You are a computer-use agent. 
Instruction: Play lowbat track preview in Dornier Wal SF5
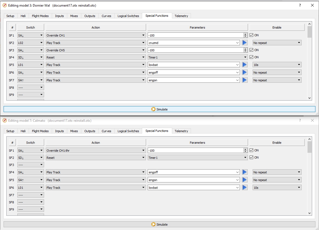[x=245, y=65]
